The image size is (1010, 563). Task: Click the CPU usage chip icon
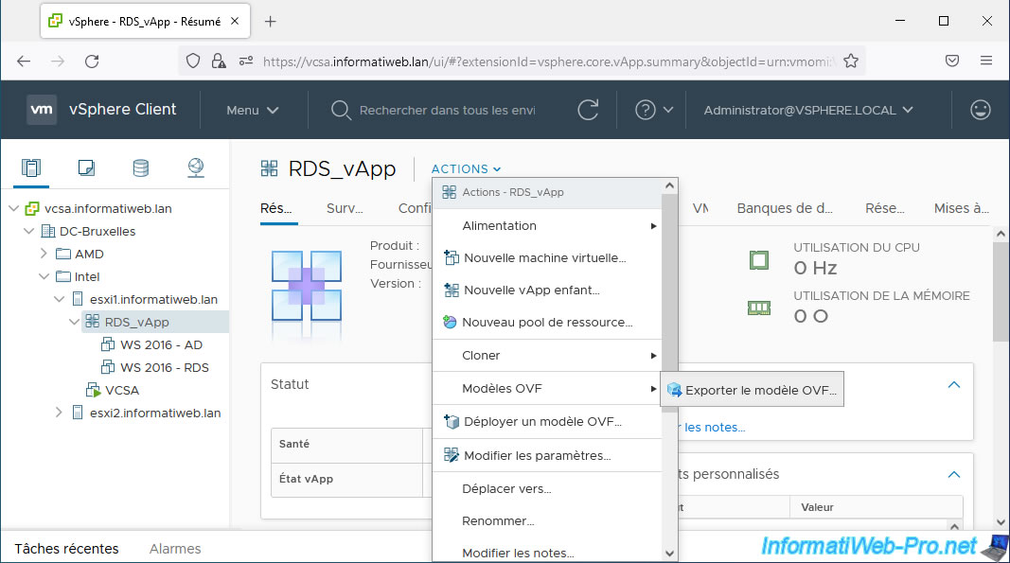[x=759, y=260]
